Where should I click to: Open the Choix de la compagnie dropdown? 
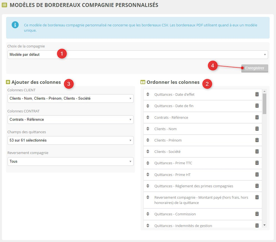[x=138, y=55]
